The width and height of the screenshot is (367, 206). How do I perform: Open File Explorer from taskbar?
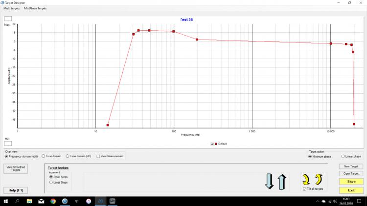click(x=29, y=201)
